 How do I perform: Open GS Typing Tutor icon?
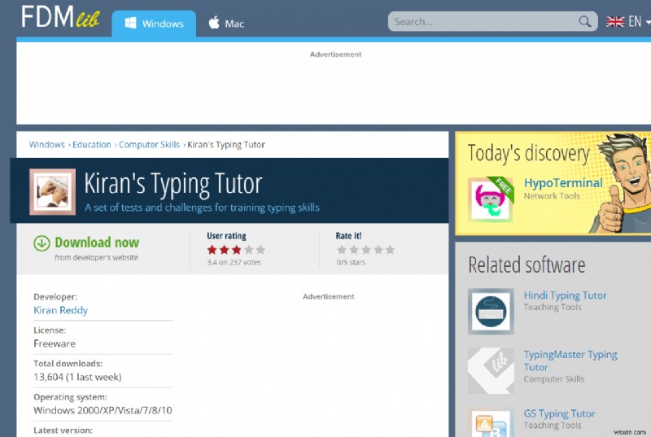click(491, 422)
